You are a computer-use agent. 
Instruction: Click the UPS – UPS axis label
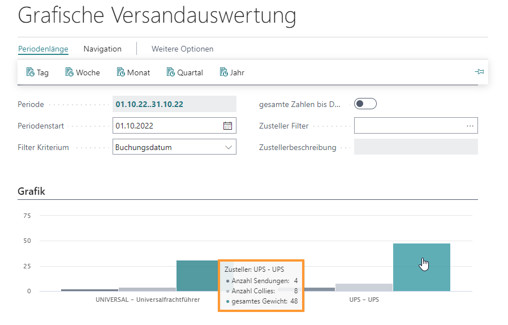click(364, 300)
